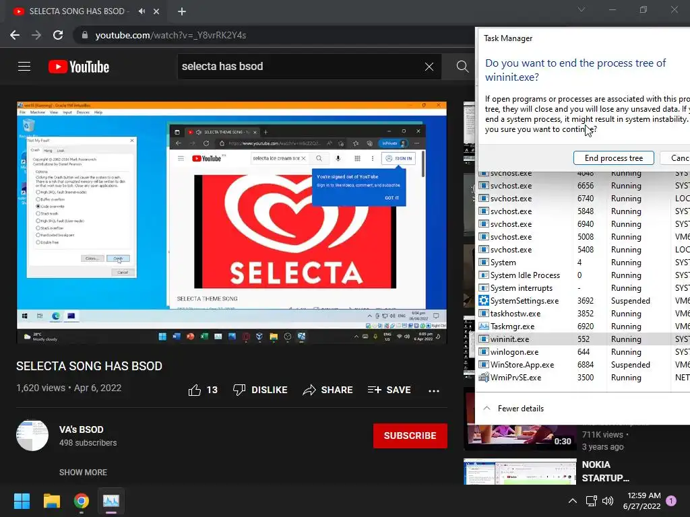Open File Explorer from the taskbar

click(51, 501)
